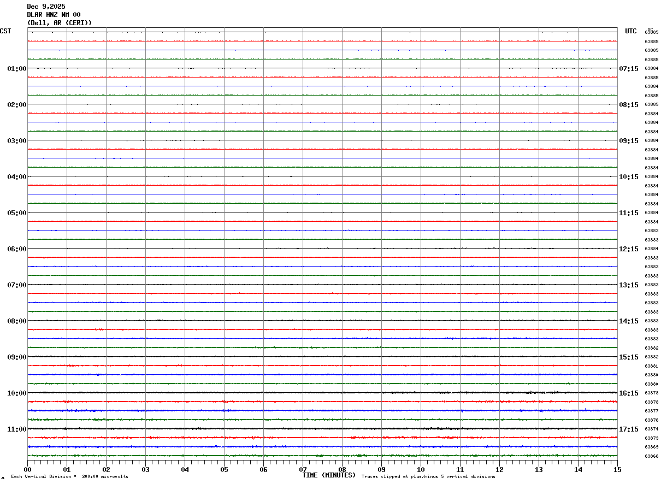This screenshot has height=484, width=661.
Task: Click the Dell, AR (CERI) location text
Action: [59, 23]
